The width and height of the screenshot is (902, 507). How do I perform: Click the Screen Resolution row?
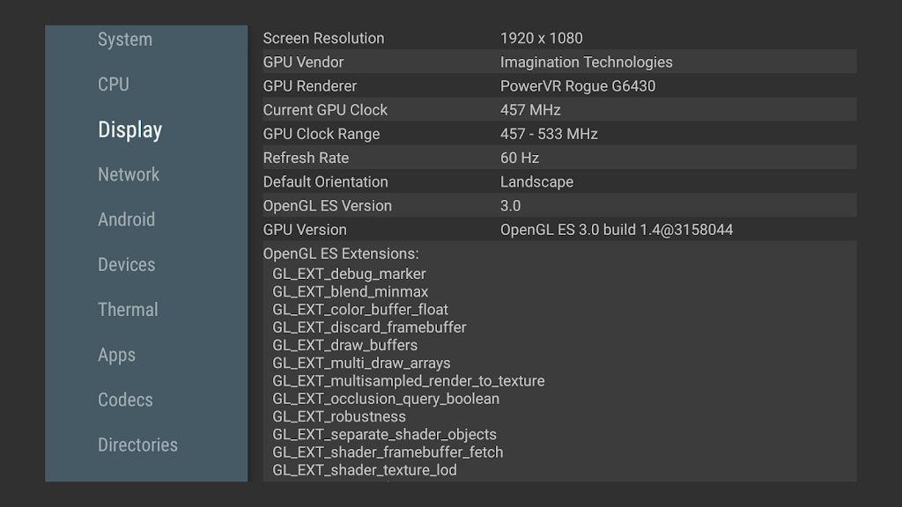(x=558, y=39)
